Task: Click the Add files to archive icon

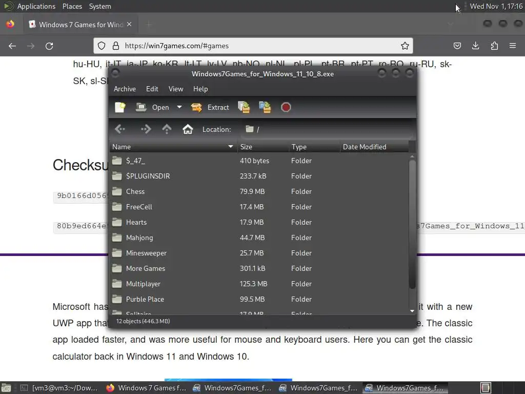Action: point(244,107)
